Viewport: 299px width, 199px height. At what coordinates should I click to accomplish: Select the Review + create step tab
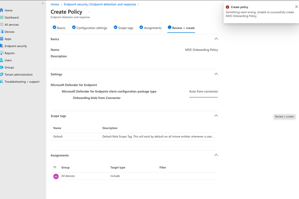point(181,28)
